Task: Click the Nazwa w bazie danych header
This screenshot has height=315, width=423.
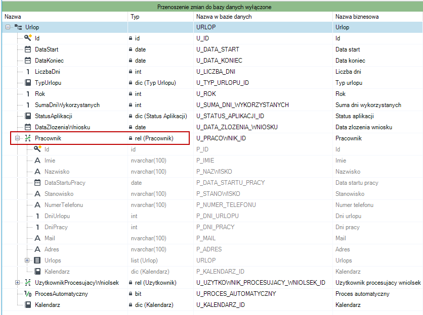Action: (263, 17)
